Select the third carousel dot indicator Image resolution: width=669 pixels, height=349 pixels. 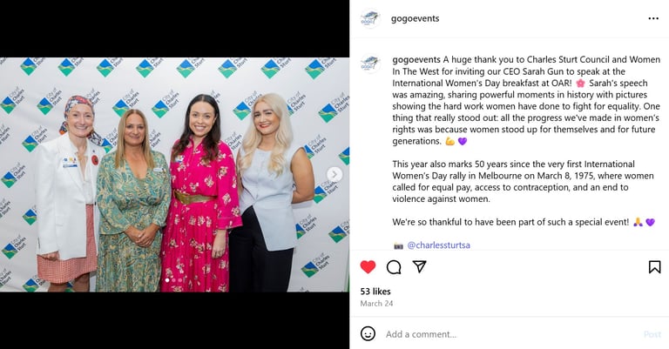tap(180, 280)
